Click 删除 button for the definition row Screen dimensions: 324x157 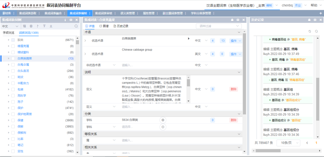click(233, 89)
